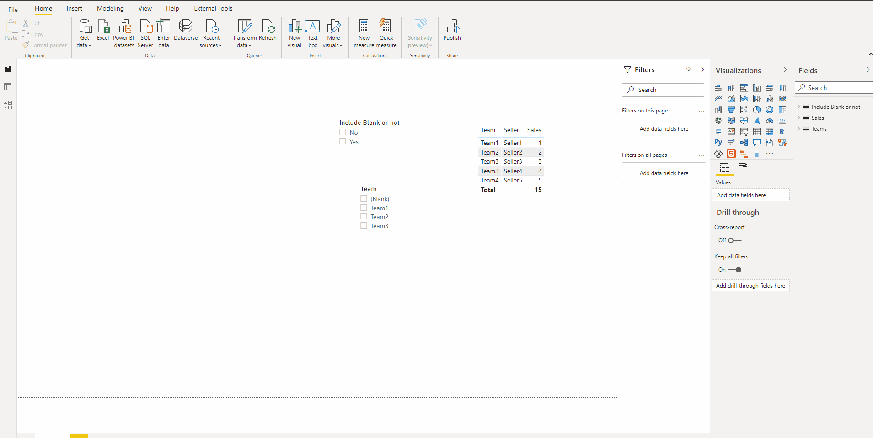Click the New measure button
The image size is (873, 438).
point(364,33)
